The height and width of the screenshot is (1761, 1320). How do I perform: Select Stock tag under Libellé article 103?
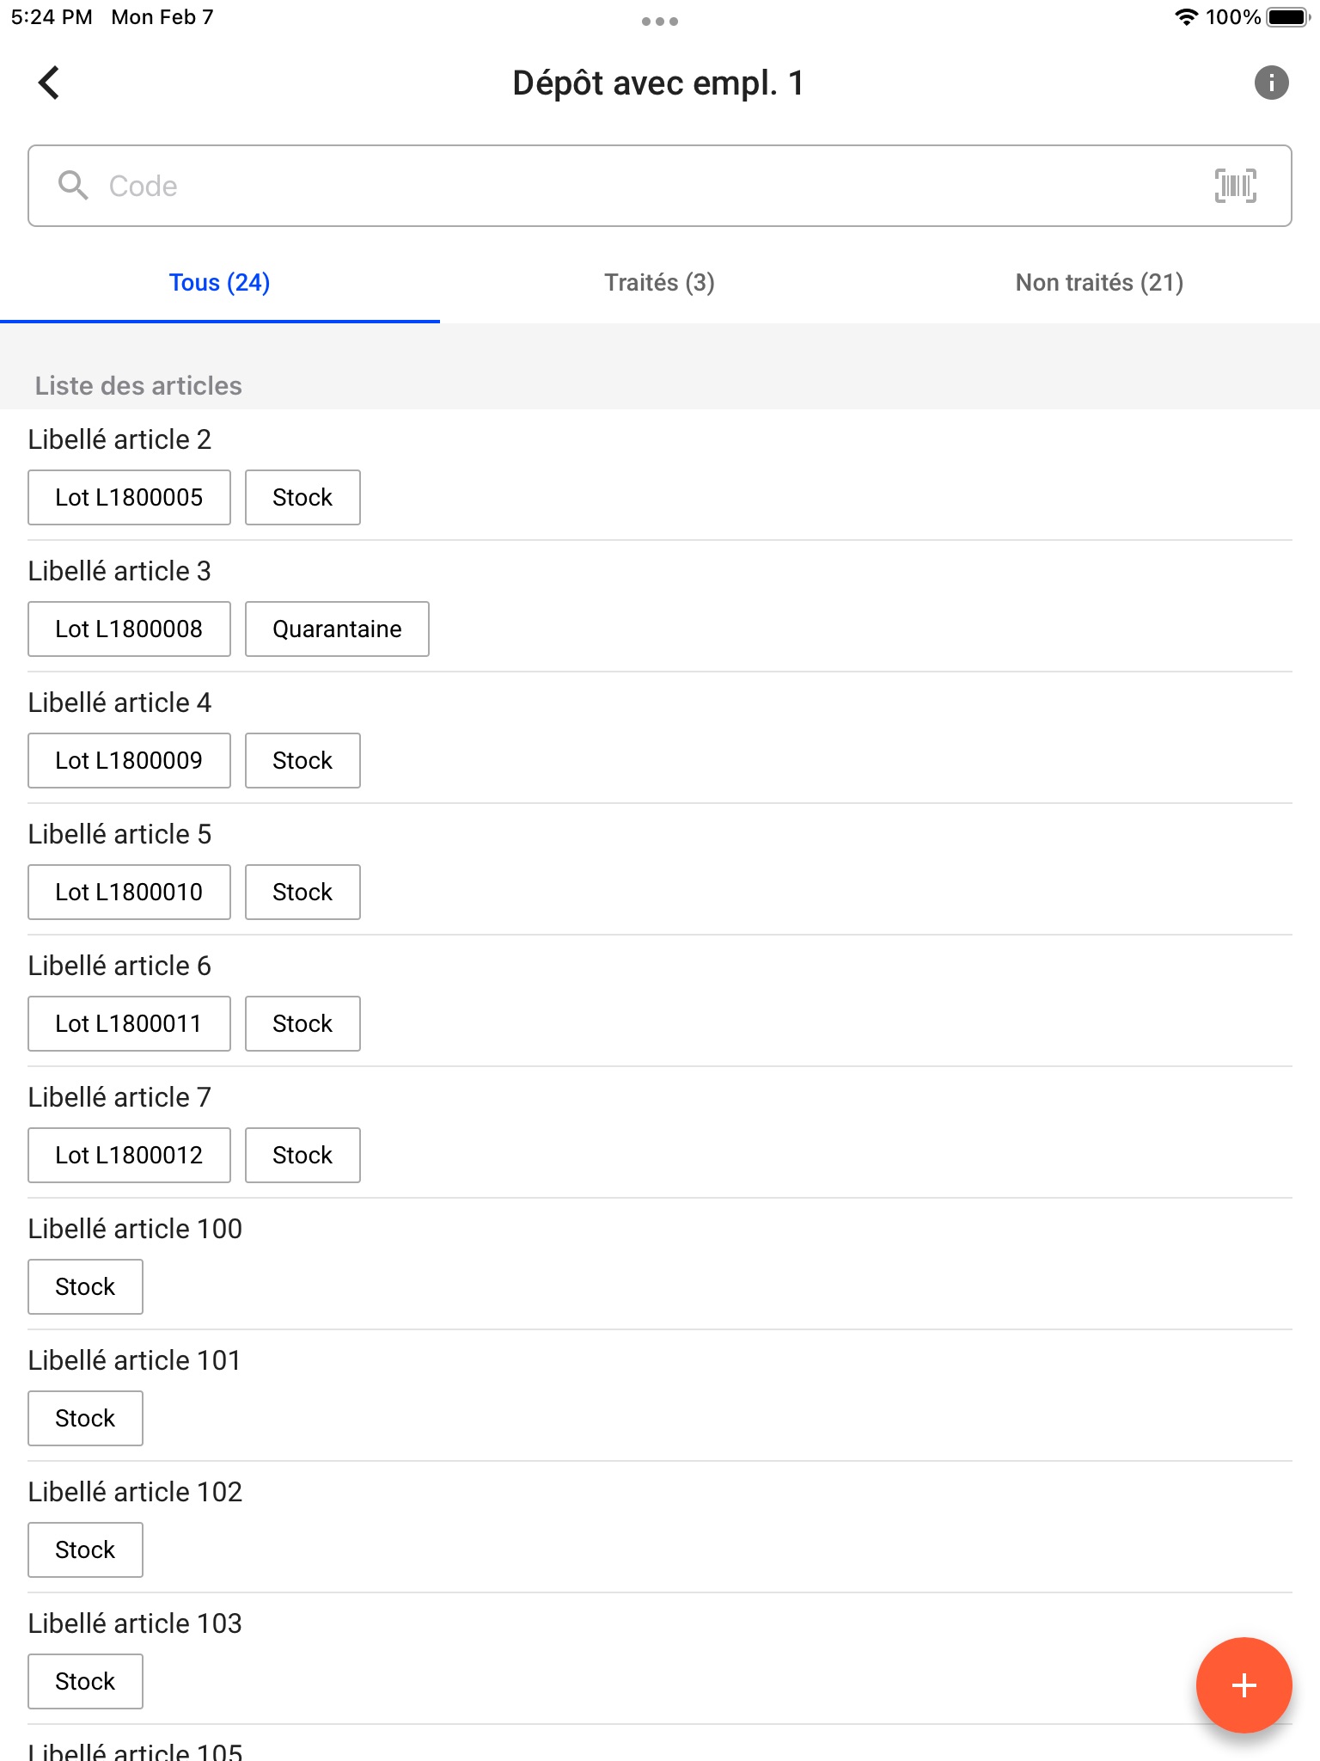85,1681
